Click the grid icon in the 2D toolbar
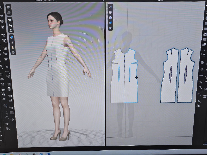207x155 pixels. coord(110,28)
